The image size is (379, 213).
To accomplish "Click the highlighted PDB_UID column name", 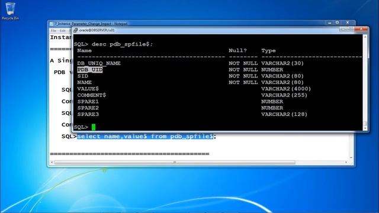I will [x=90, y=70].
